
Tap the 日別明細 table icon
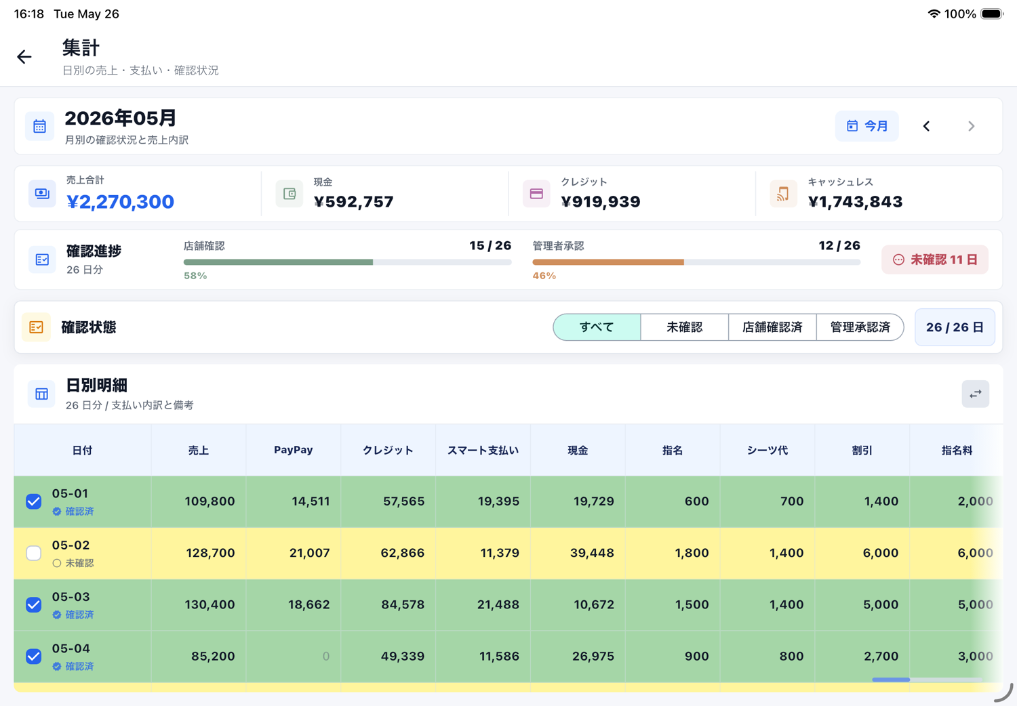[x=41, y=394]
